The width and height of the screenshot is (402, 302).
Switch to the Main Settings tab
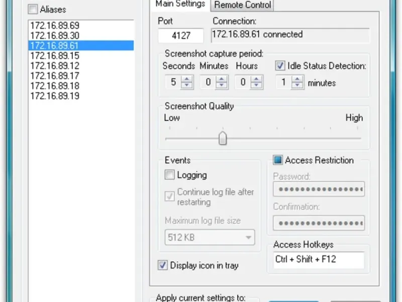tap(180, 4)
